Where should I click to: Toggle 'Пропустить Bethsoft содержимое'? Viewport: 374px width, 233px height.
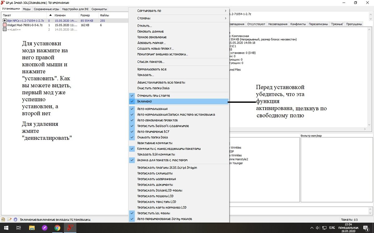[x=179, y=126]
